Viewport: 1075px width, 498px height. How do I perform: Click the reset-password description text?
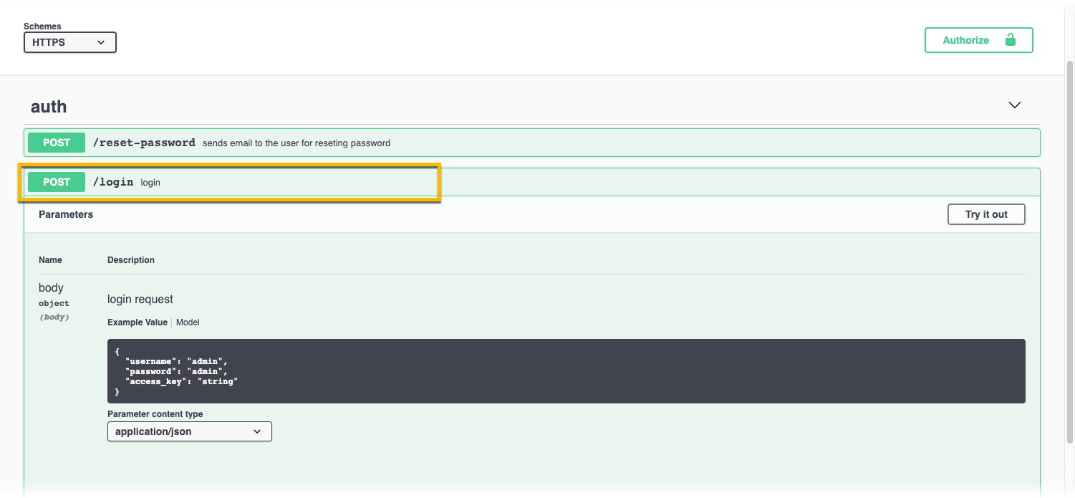click(x=296, y=143)
